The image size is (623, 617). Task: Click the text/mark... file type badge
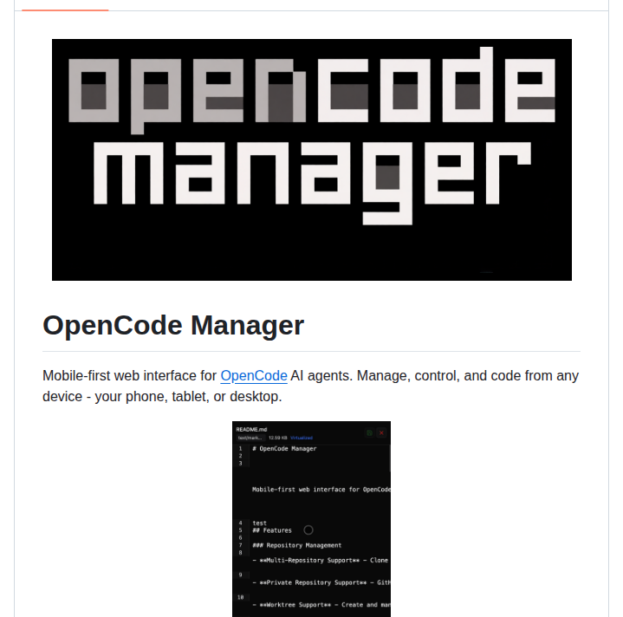pyautogui.click(x=250, y=438)
